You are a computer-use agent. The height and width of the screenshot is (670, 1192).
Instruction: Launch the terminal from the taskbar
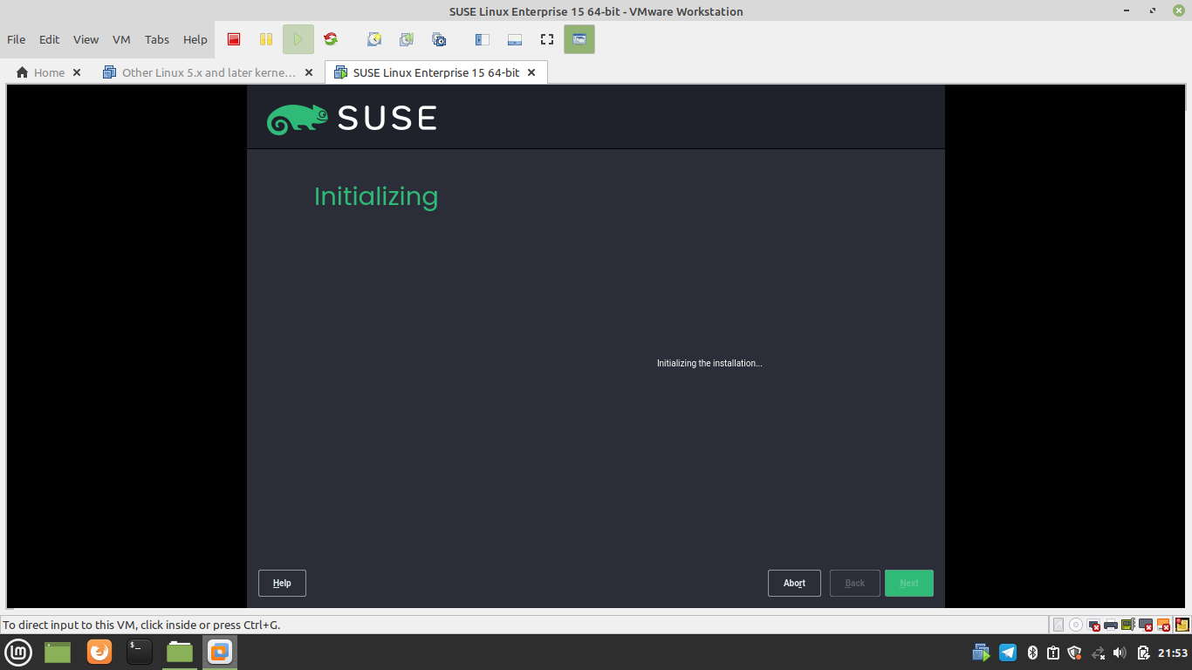coord(140,652)
